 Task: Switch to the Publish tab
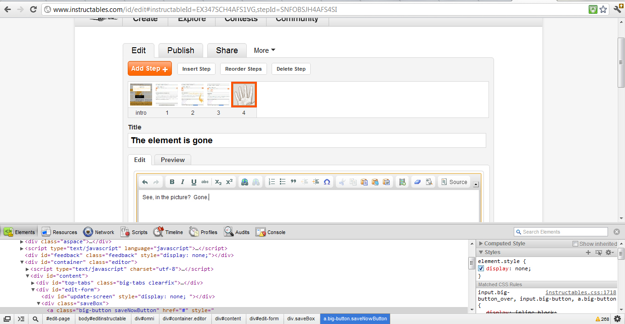pyautogui.click(x=181, y=50)
